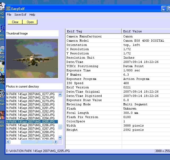The width and height of the screenshot is (170, 160).
Task: Click the vertical scrollbar thumb of photo list
Action: coord(60,127)
